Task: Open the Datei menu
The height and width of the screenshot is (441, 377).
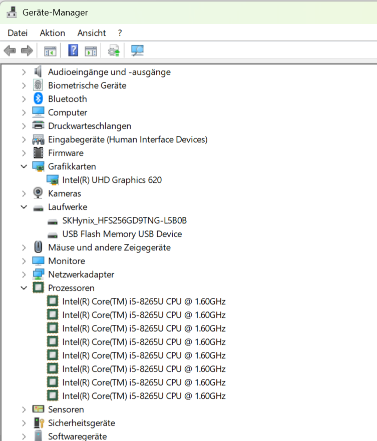Action: pos(18,33)
